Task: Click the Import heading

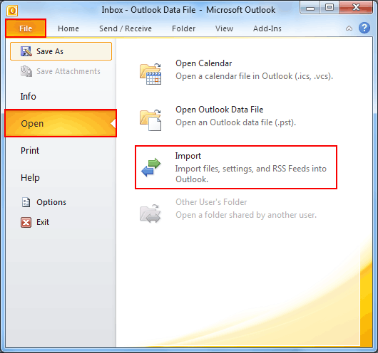Action: 188,156
